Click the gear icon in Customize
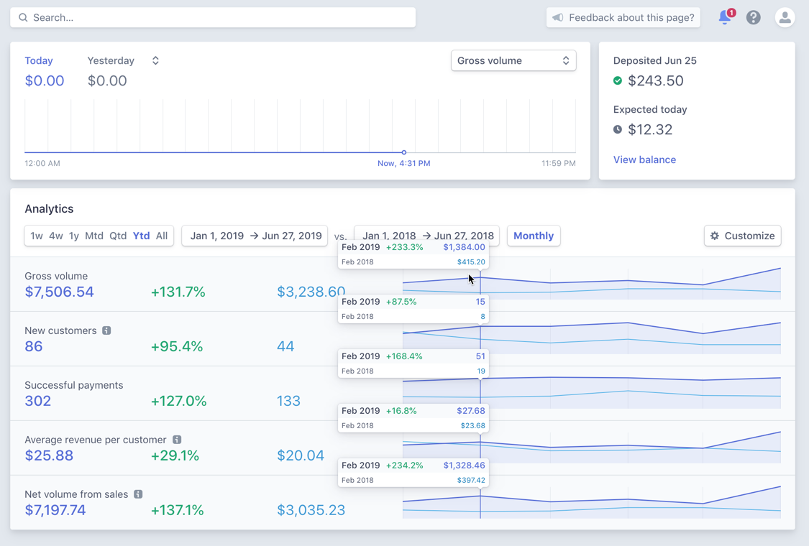The height and width of the screenshot is (546, 809). (715, 236)
